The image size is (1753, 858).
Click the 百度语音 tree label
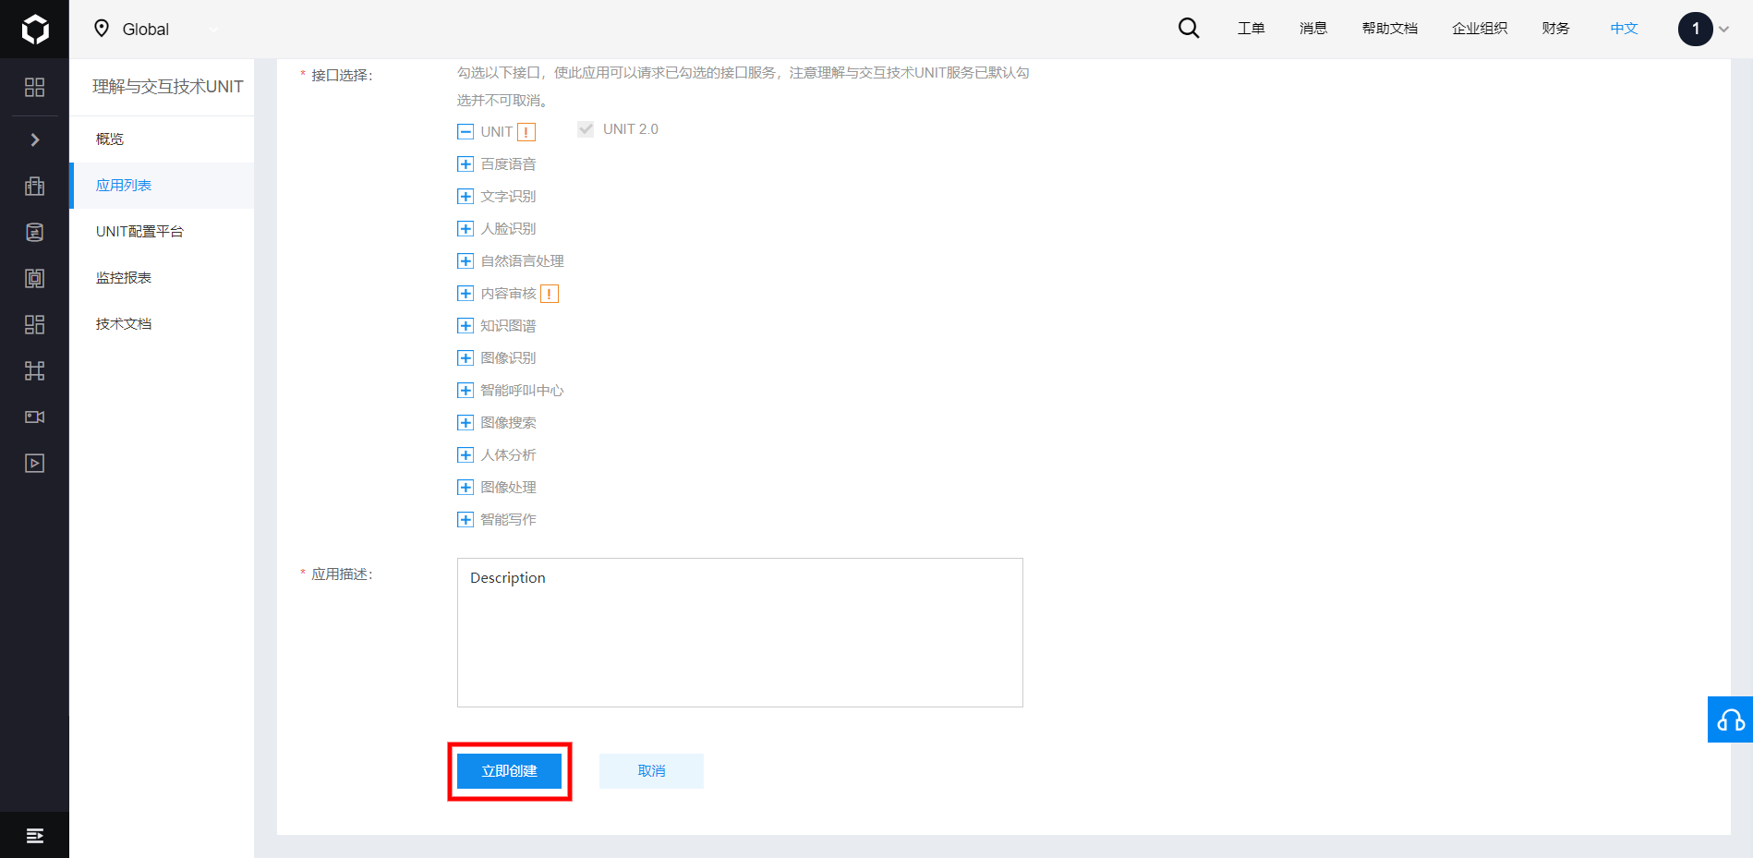(508, 164)
